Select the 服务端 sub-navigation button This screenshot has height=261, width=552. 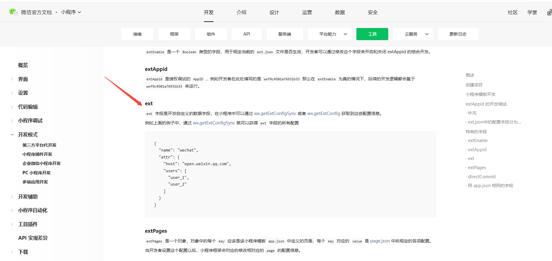285,34
